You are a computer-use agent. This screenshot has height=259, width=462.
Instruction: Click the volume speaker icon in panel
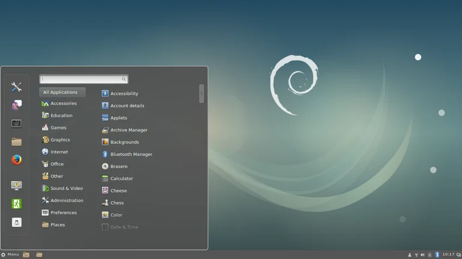422,255
